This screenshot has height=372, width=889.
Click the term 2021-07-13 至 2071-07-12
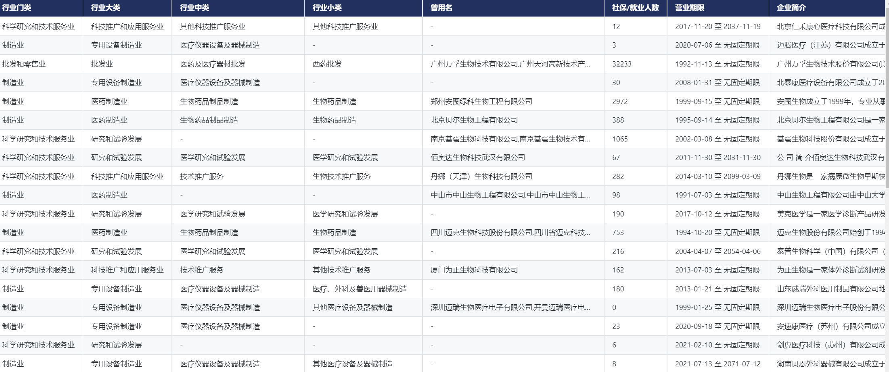(x=718, y=364)
